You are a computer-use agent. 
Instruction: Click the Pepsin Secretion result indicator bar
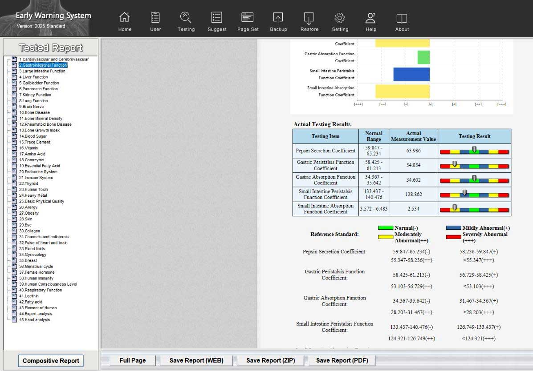pos(474,151)
